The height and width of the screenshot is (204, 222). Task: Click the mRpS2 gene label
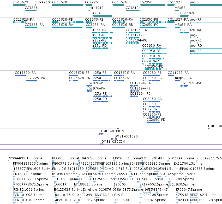pos(180,8)
